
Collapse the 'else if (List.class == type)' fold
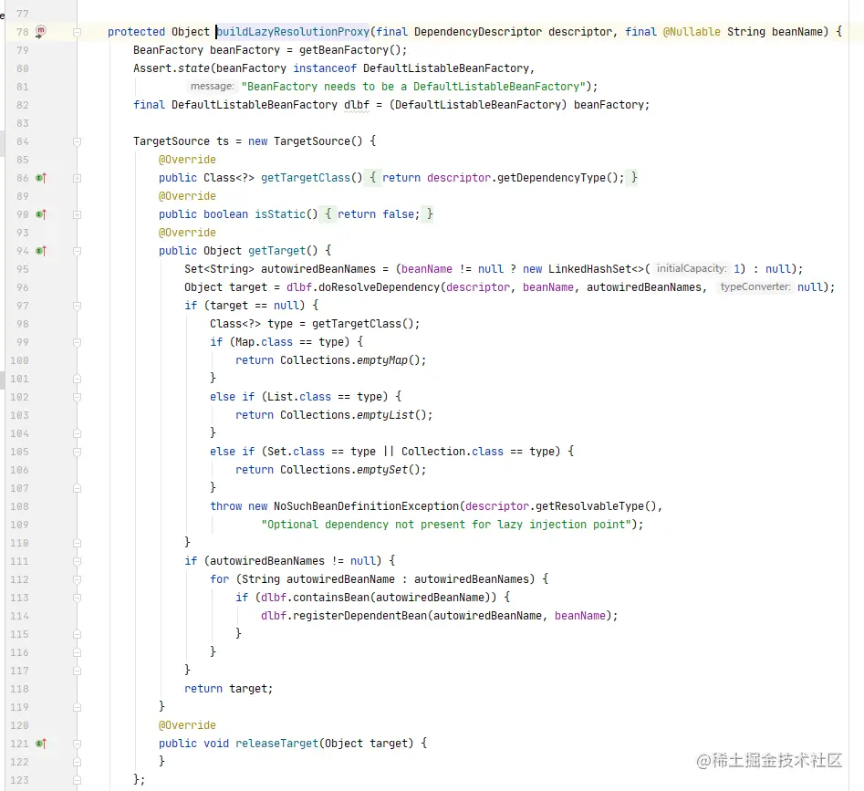pyautogui.click(x=78, y=397)
